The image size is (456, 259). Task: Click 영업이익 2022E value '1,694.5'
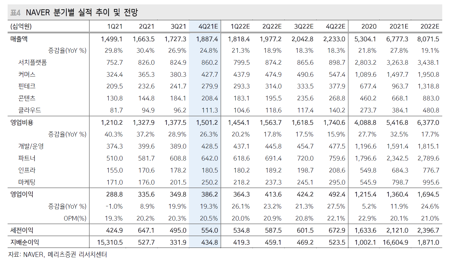pyautogui.click(x=428, y=194)
